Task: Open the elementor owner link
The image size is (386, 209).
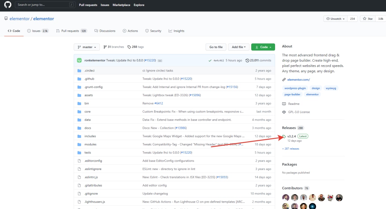Action: (20, 19)
